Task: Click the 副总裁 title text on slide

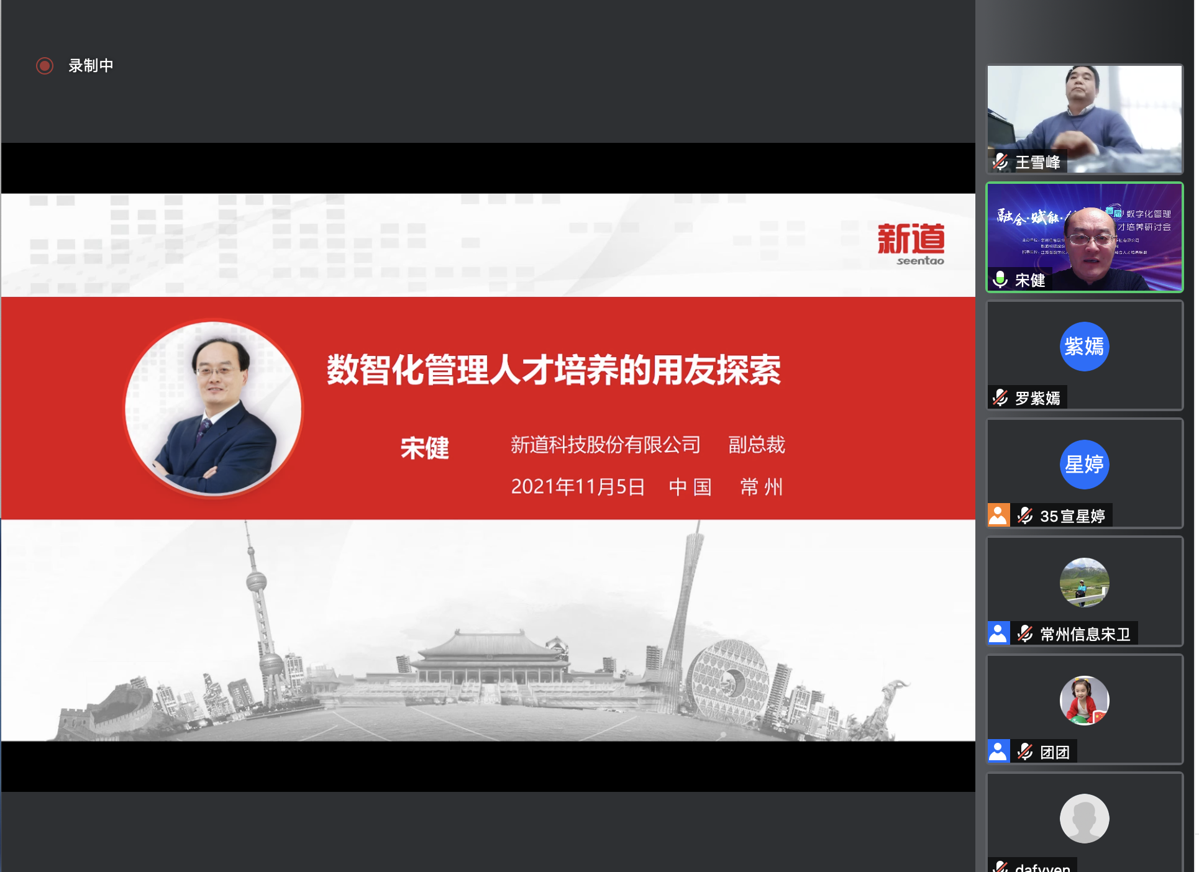Action: [x=757, y=445]
